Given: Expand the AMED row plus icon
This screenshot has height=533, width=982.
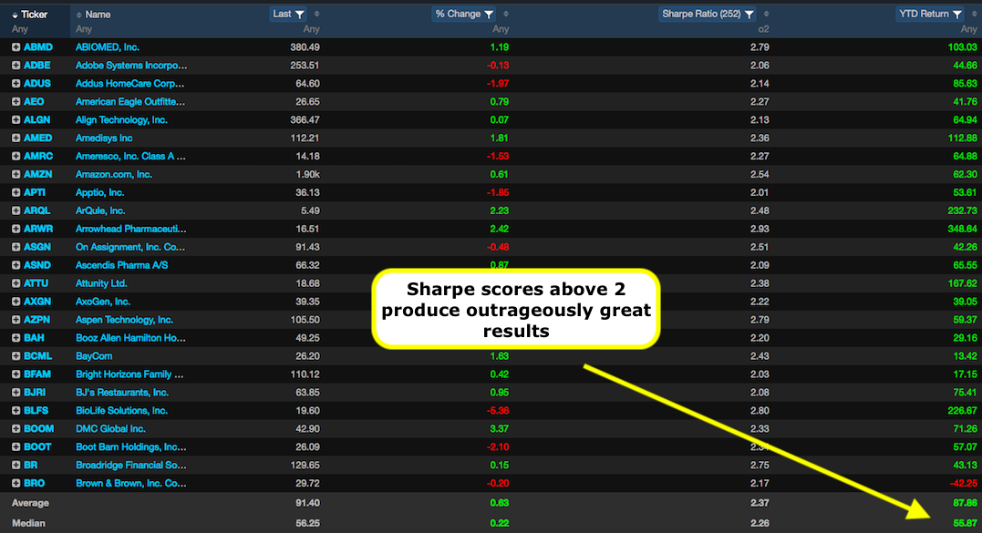Looking at the screenshot, I should tap(16, 138).
